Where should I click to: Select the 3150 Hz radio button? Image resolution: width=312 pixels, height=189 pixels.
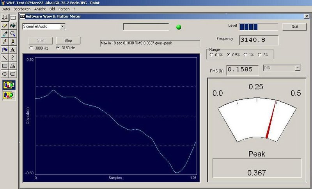(58, 48)
